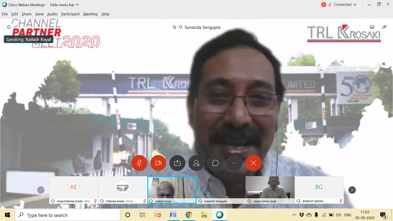Screen dimensions: 393x221
Task: Click the OneDrive cloud tray icon
Action: (309, 215)
